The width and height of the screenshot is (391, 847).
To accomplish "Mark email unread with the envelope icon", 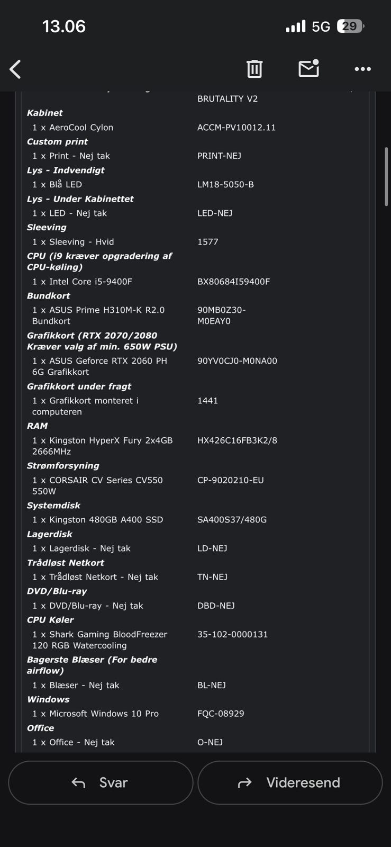I will 309,68.
